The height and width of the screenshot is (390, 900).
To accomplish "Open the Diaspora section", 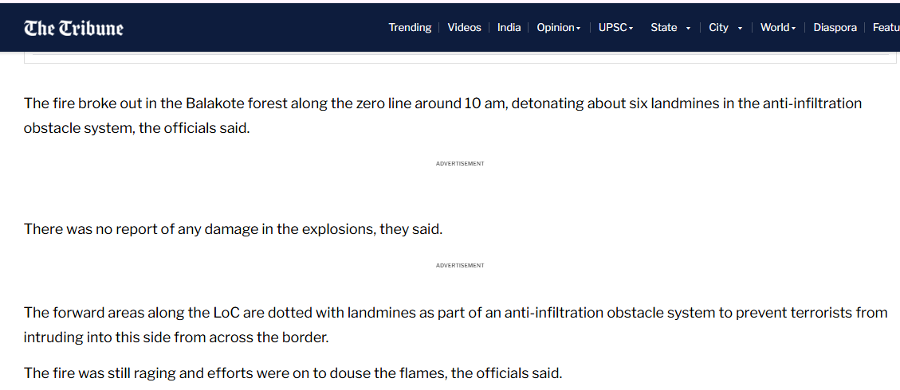I will pos(835,28).
